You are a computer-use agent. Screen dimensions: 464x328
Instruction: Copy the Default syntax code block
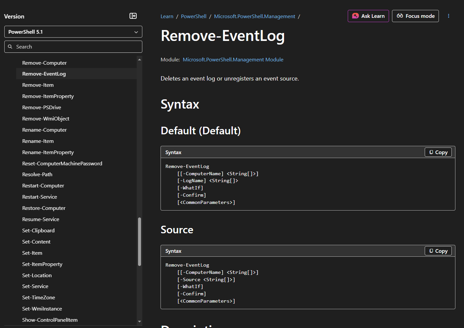point(438,152)
